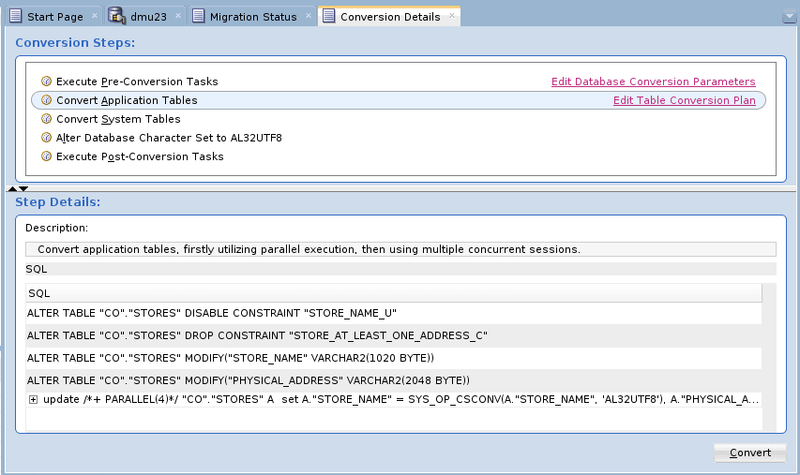
Task: Select Alter Database Character Set to AL32UTF8 step
Action: 169,138
